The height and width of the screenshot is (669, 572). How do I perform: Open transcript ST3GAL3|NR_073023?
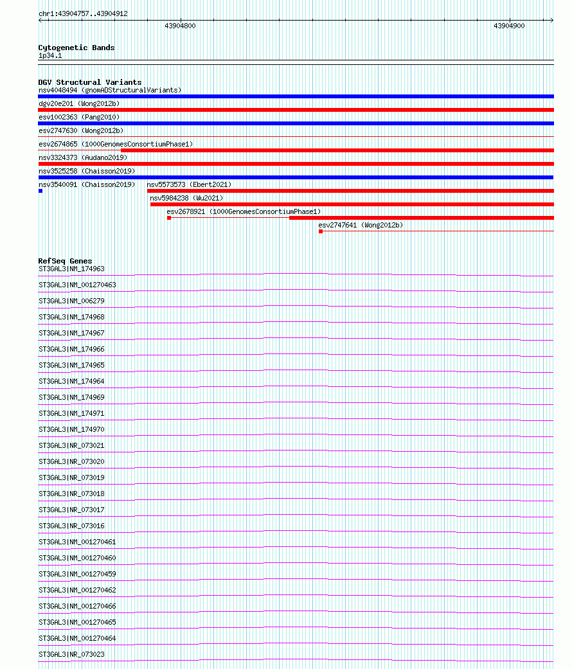(71, 654)
